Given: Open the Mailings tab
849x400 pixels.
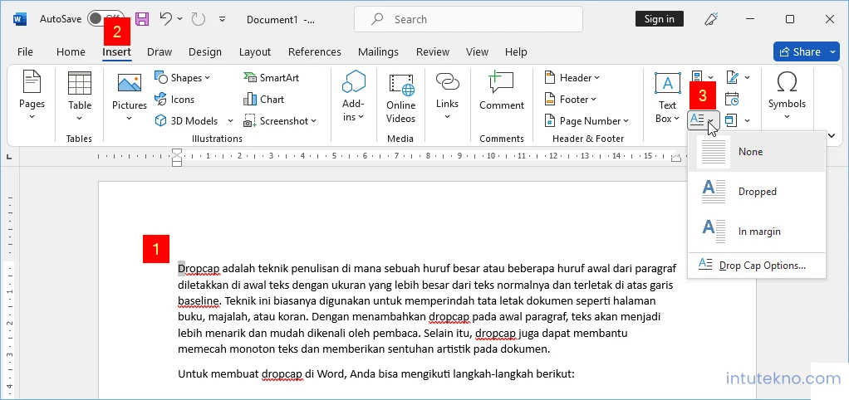Looking at the screenshot, I should tap(378, 52).
